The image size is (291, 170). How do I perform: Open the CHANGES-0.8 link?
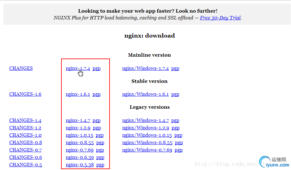tap(26, 143)
